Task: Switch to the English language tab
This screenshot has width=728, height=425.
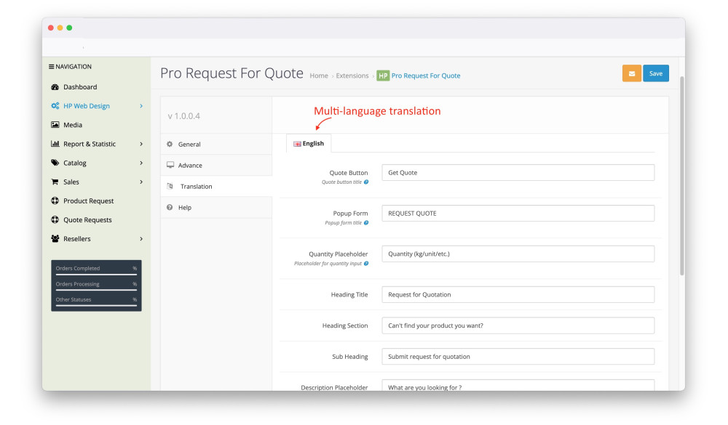Action: click(309, 144)
